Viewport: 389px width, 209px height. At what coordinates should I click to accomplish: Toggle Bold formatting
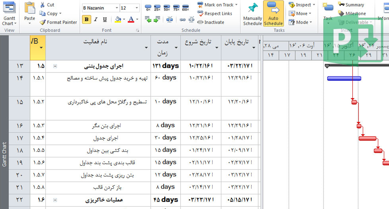click(x=86, y=20)
